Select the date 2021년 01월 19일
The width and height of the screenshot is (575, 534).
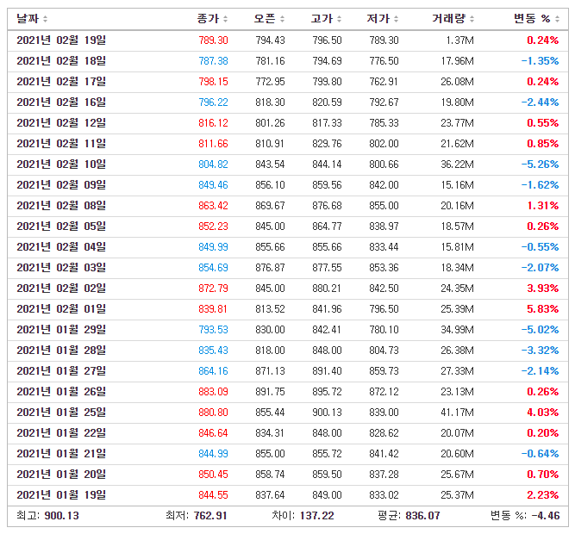61,494
